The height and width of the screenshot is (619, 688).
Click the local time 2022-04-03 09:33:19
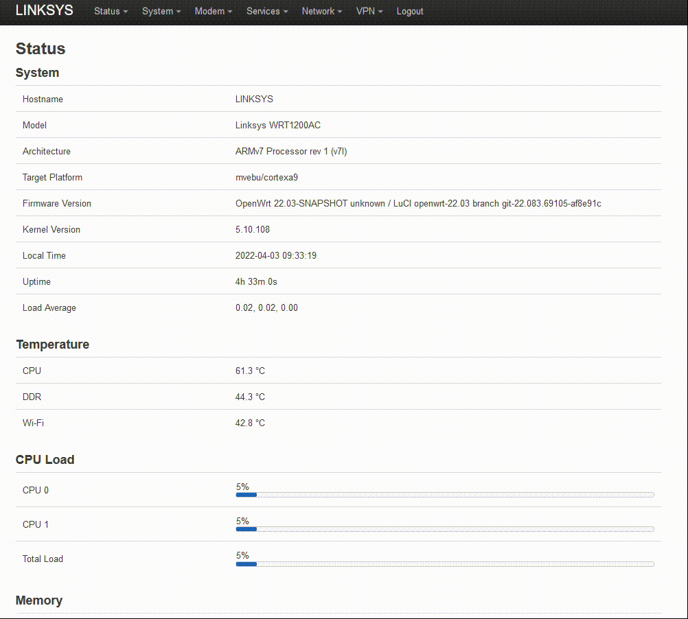coord(275,255)
